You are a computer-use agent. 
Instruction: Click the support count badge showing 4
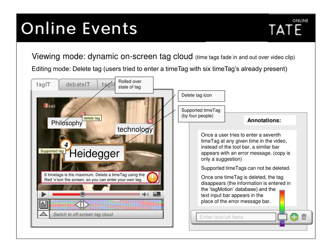pos(66,145)
